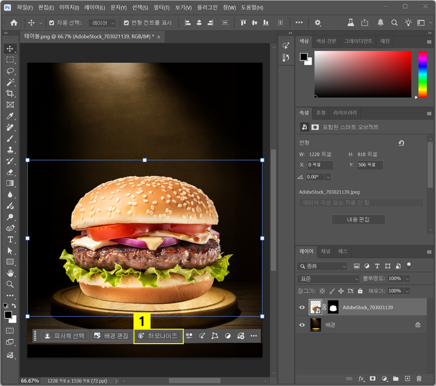Viewport: 436px width, 386px height.
Task: Open the 레이어 auto-select dropdown
Action: pyautogui.click(x=102, y=23)
